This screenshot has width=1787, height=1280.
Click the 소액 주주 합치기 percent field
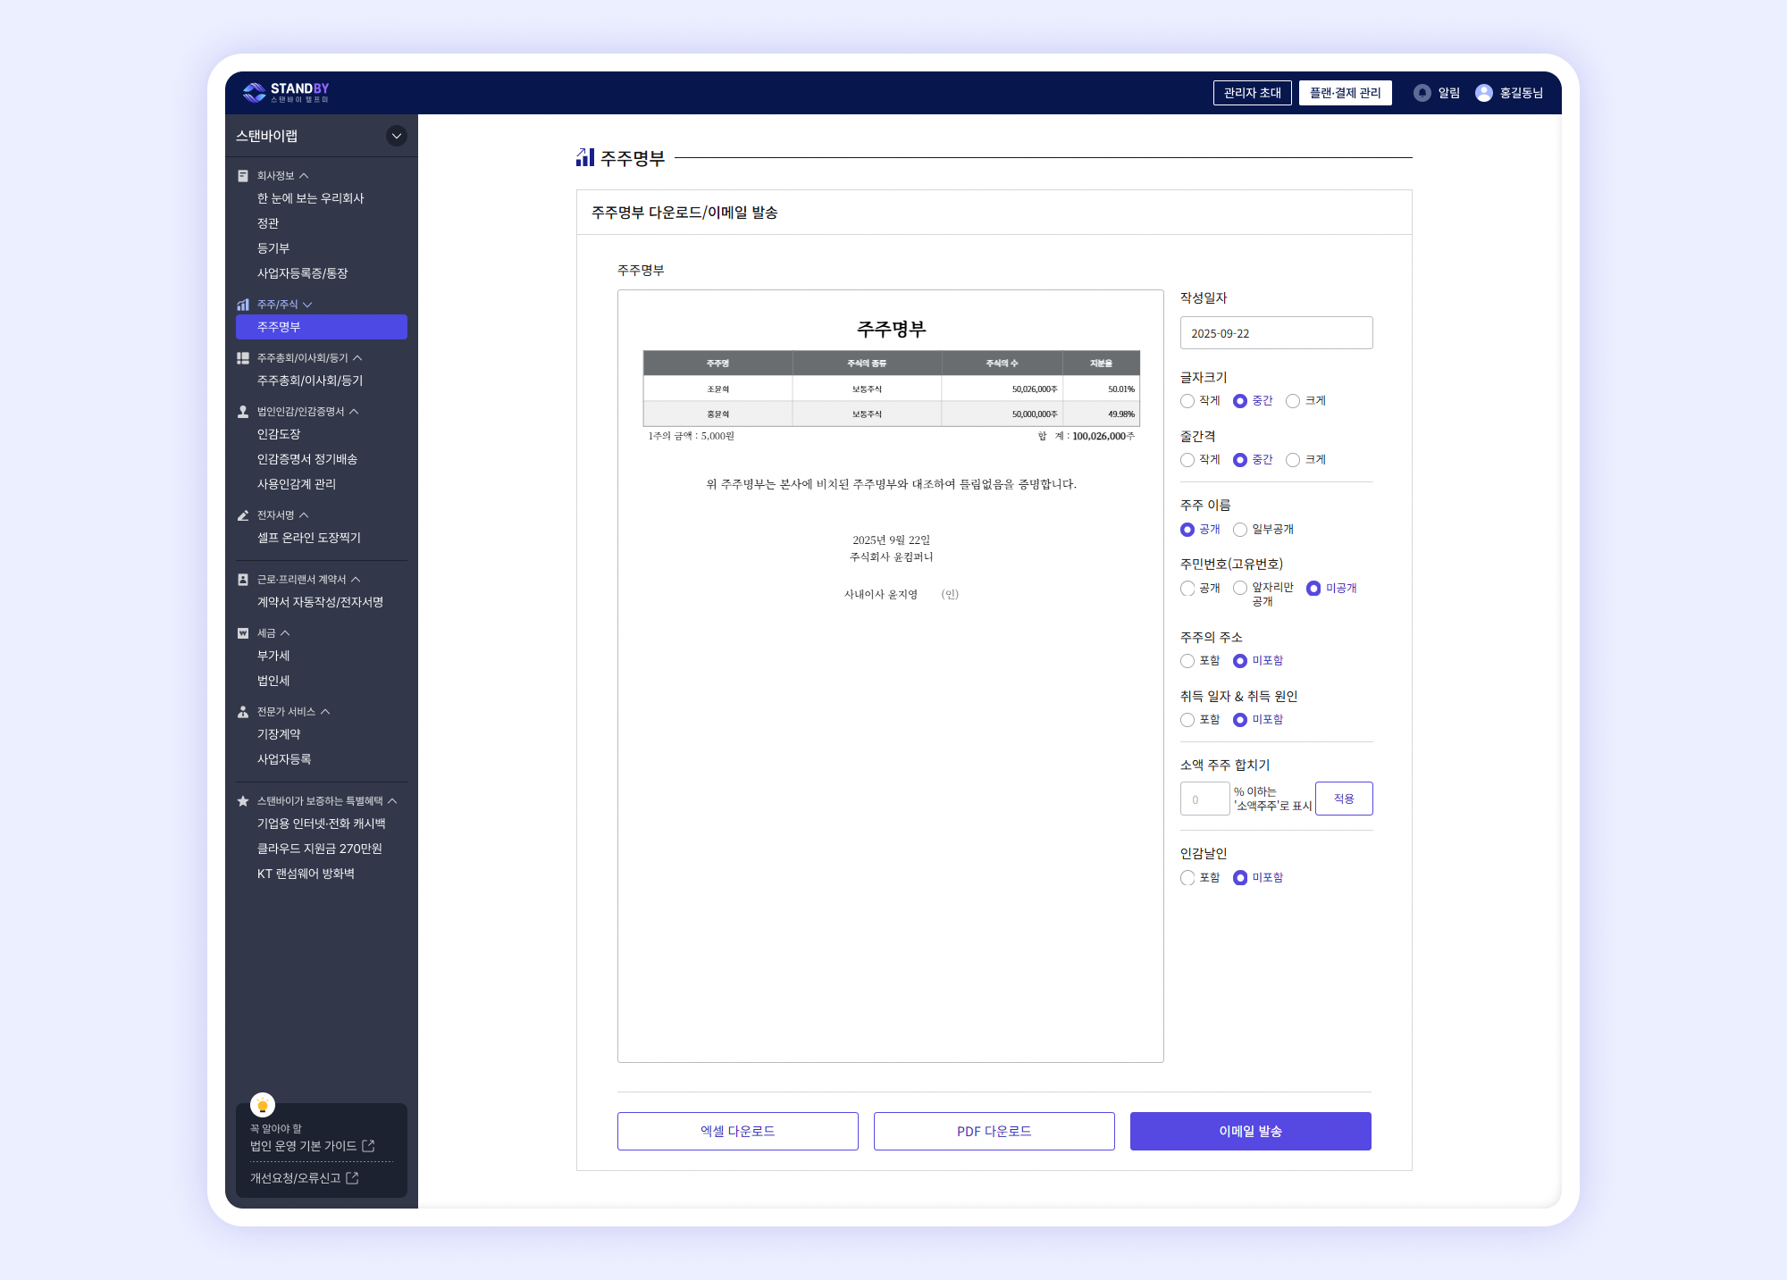point(1204,799)
